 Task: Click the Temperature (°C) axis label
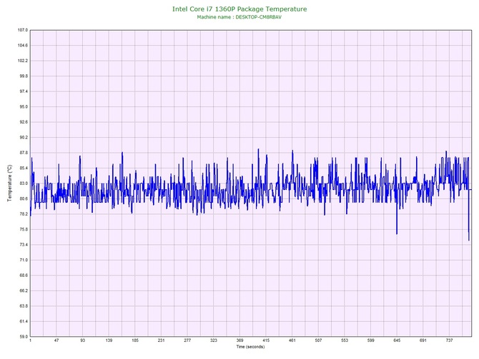pyautogui.click(x=9, y=183)
